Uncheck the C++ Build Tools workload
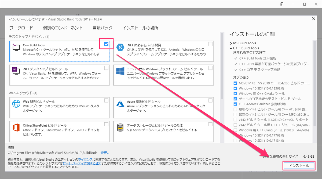Image resolution: width=322 pixels, height=179 pixels. [x=106, y=44]
